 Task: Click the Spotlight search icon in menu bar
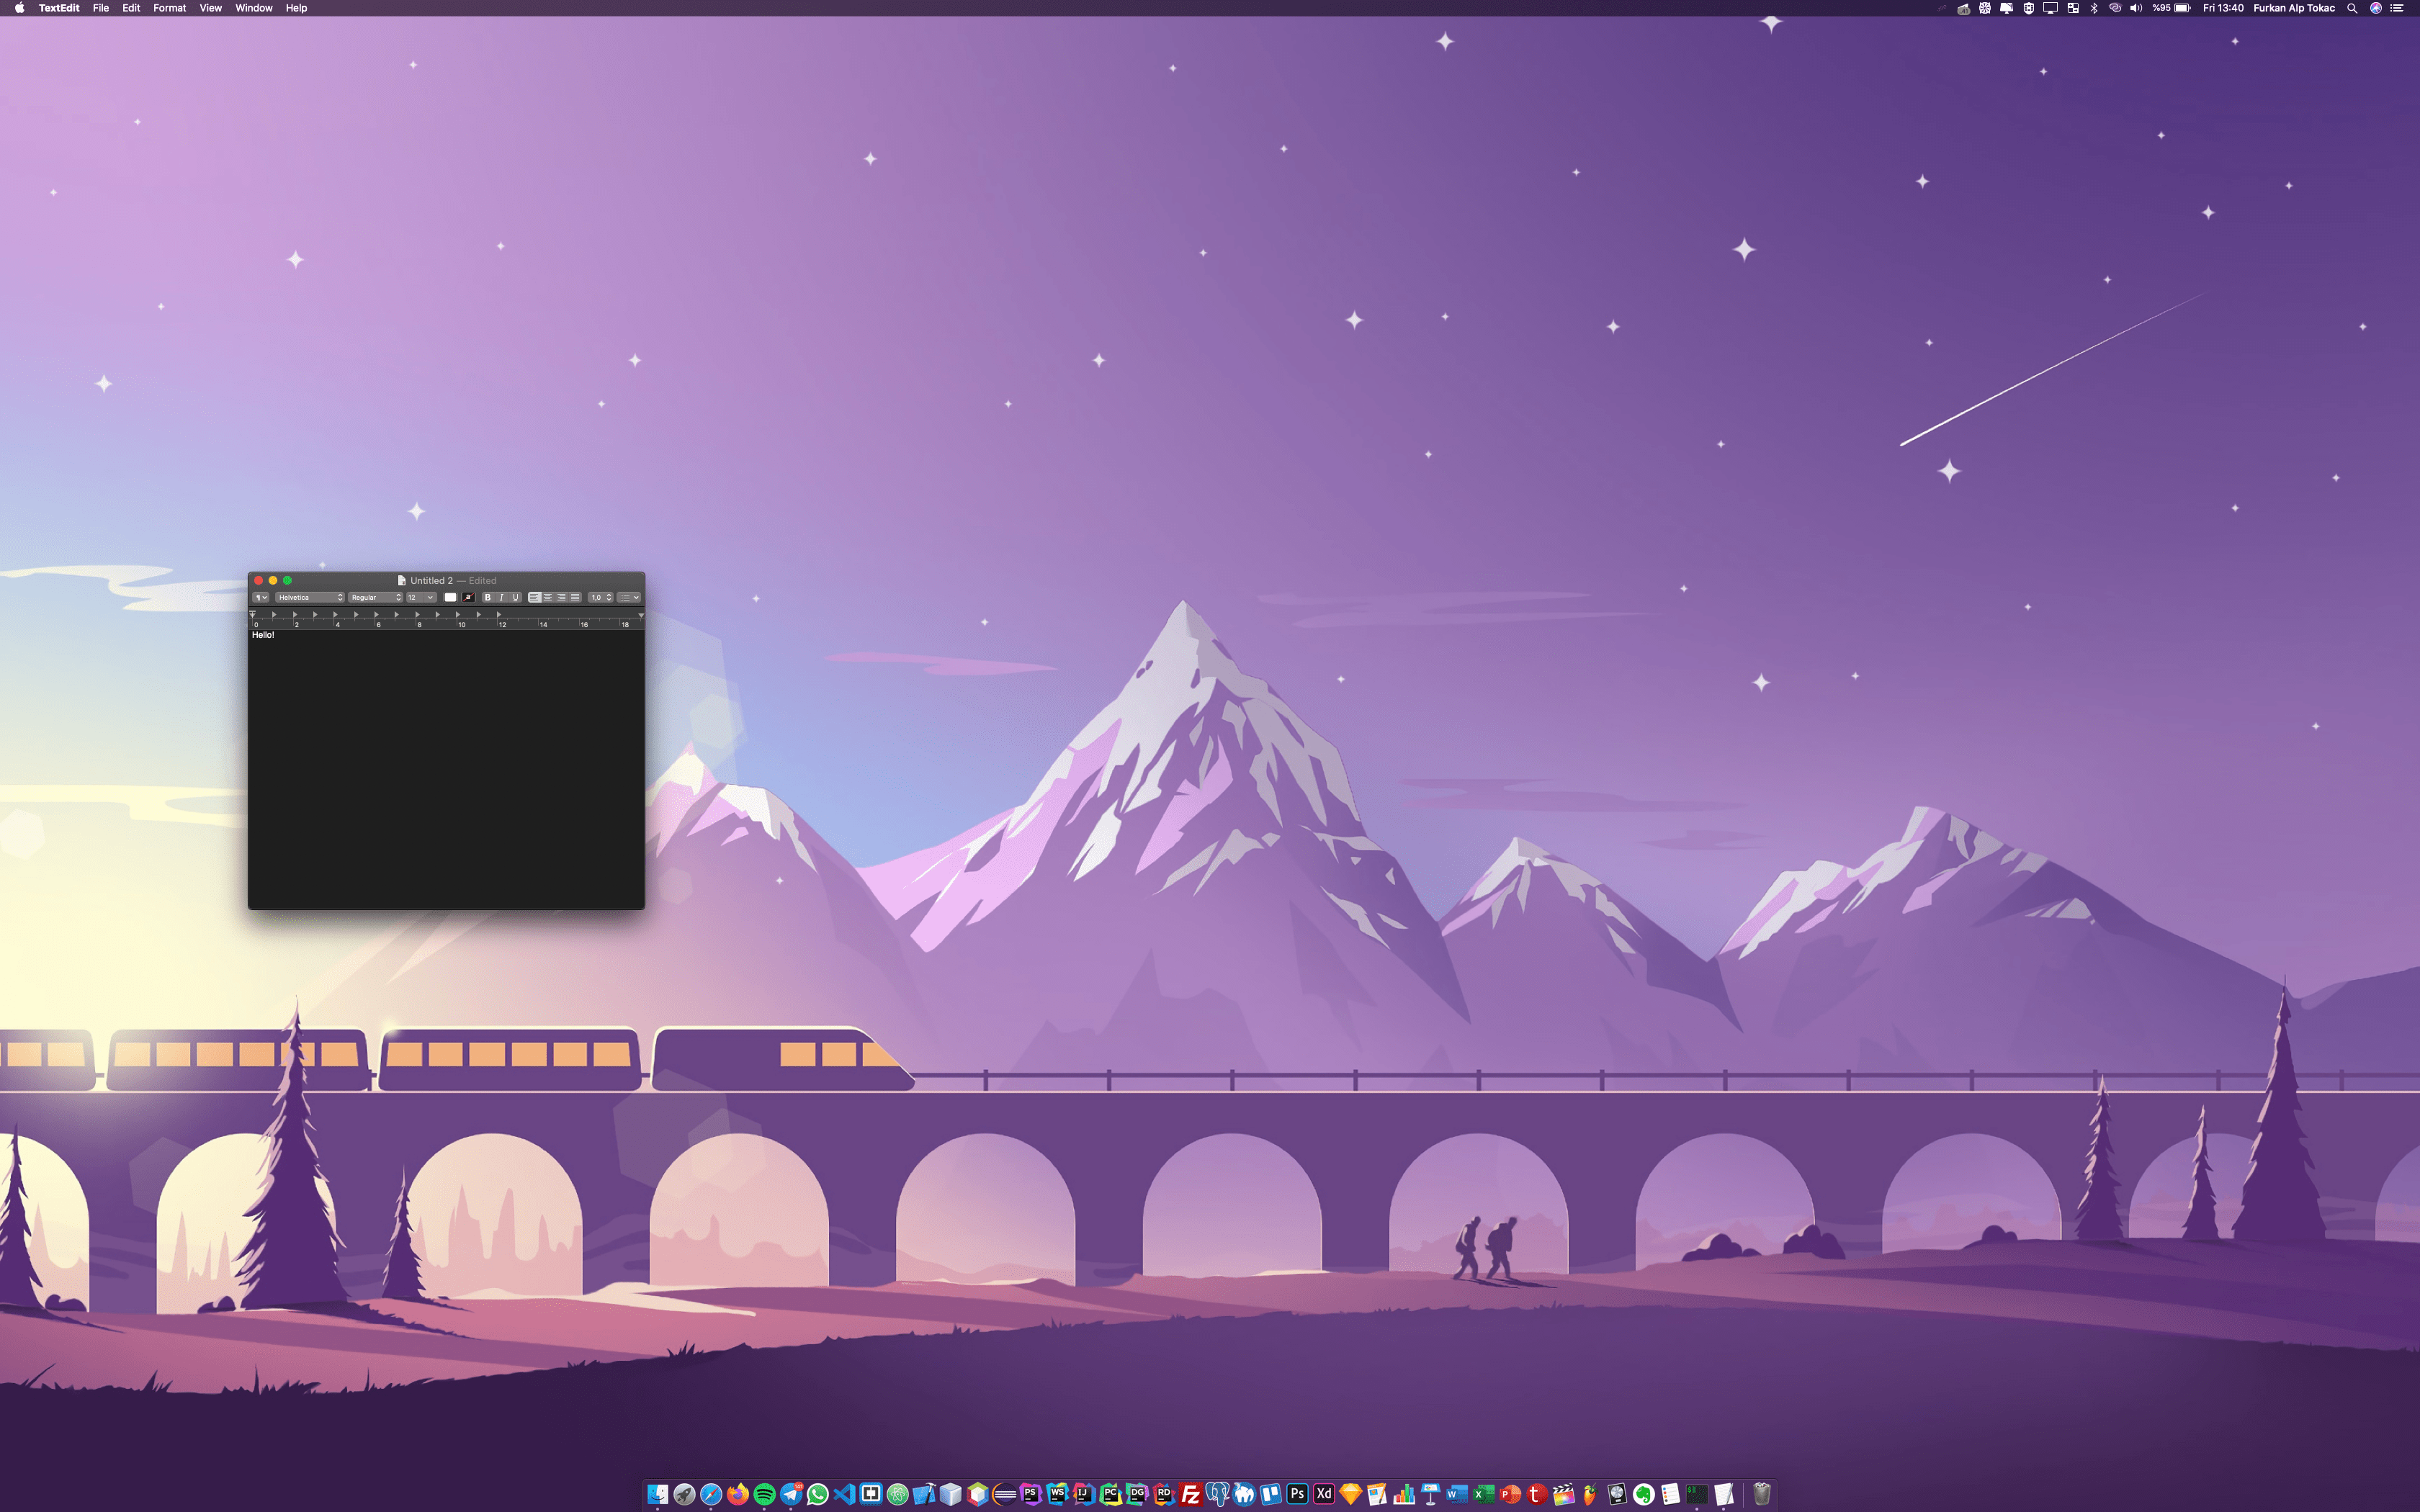point(2352,8)
